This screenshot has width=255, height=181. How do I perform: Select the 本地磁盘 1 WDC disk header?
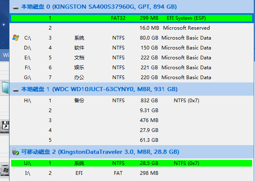point(131,89)
